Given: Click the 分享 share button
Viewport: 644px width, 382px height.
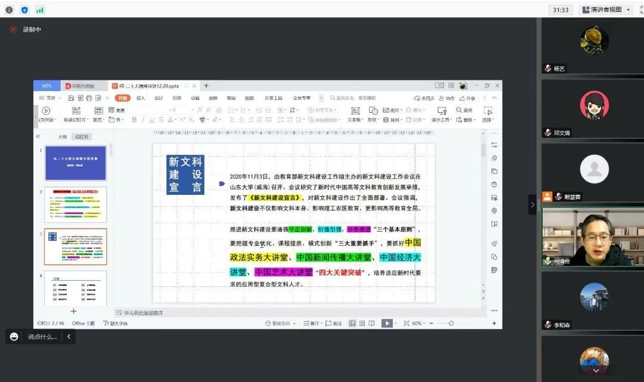Looking at the screenshot, I should click(467, 98).
